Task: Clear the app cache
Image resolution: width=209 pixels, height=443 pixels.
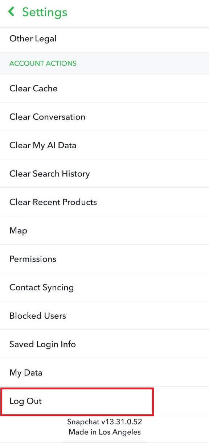Action: pos(33,88)
